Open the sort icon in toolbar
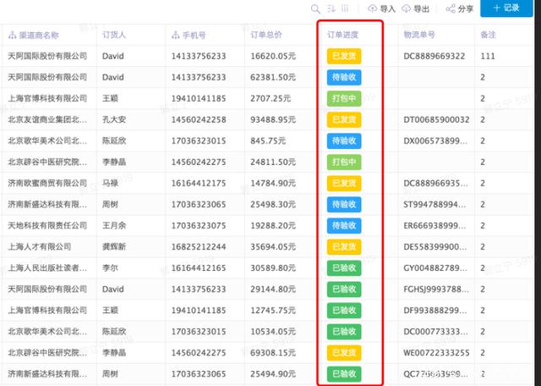 (x=331, y=8)
